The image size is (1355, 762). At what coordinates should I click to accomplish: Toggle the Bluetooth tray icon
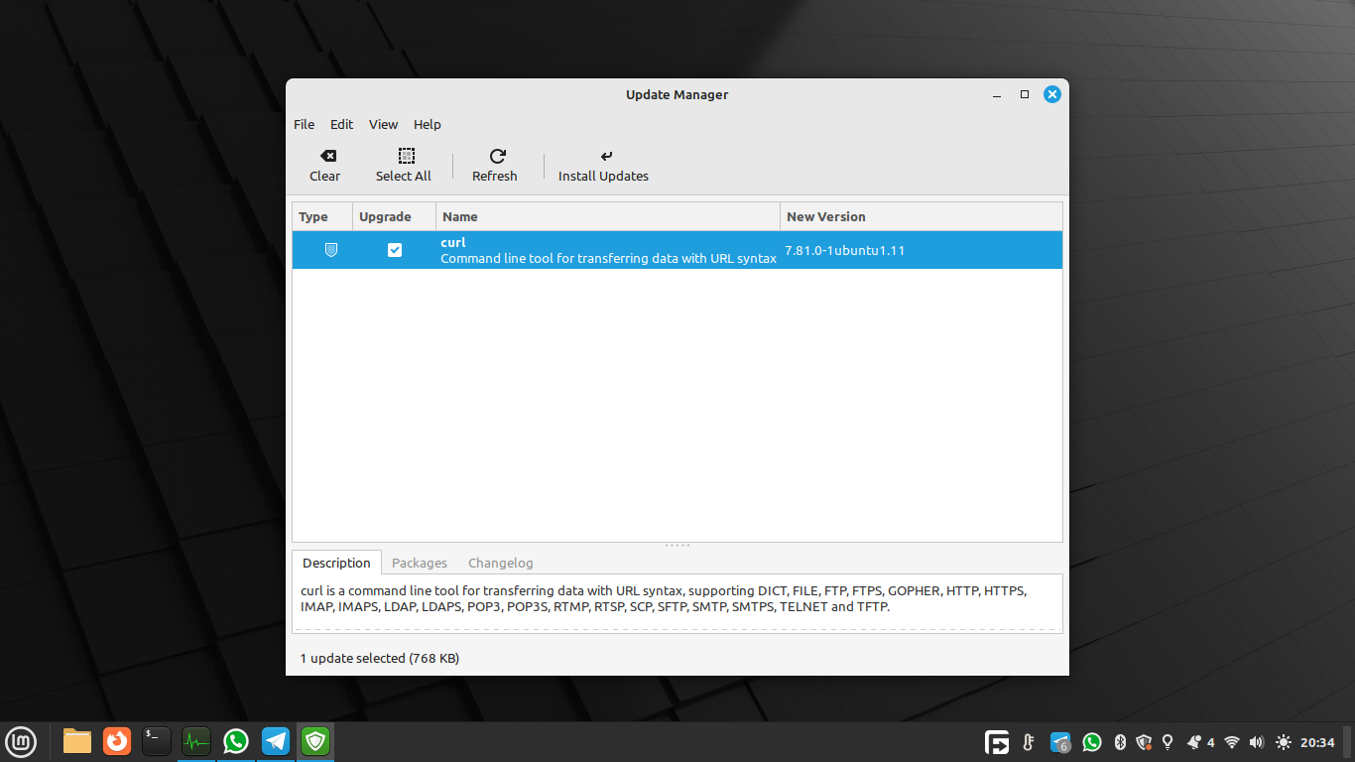(x=1120, y=741)
